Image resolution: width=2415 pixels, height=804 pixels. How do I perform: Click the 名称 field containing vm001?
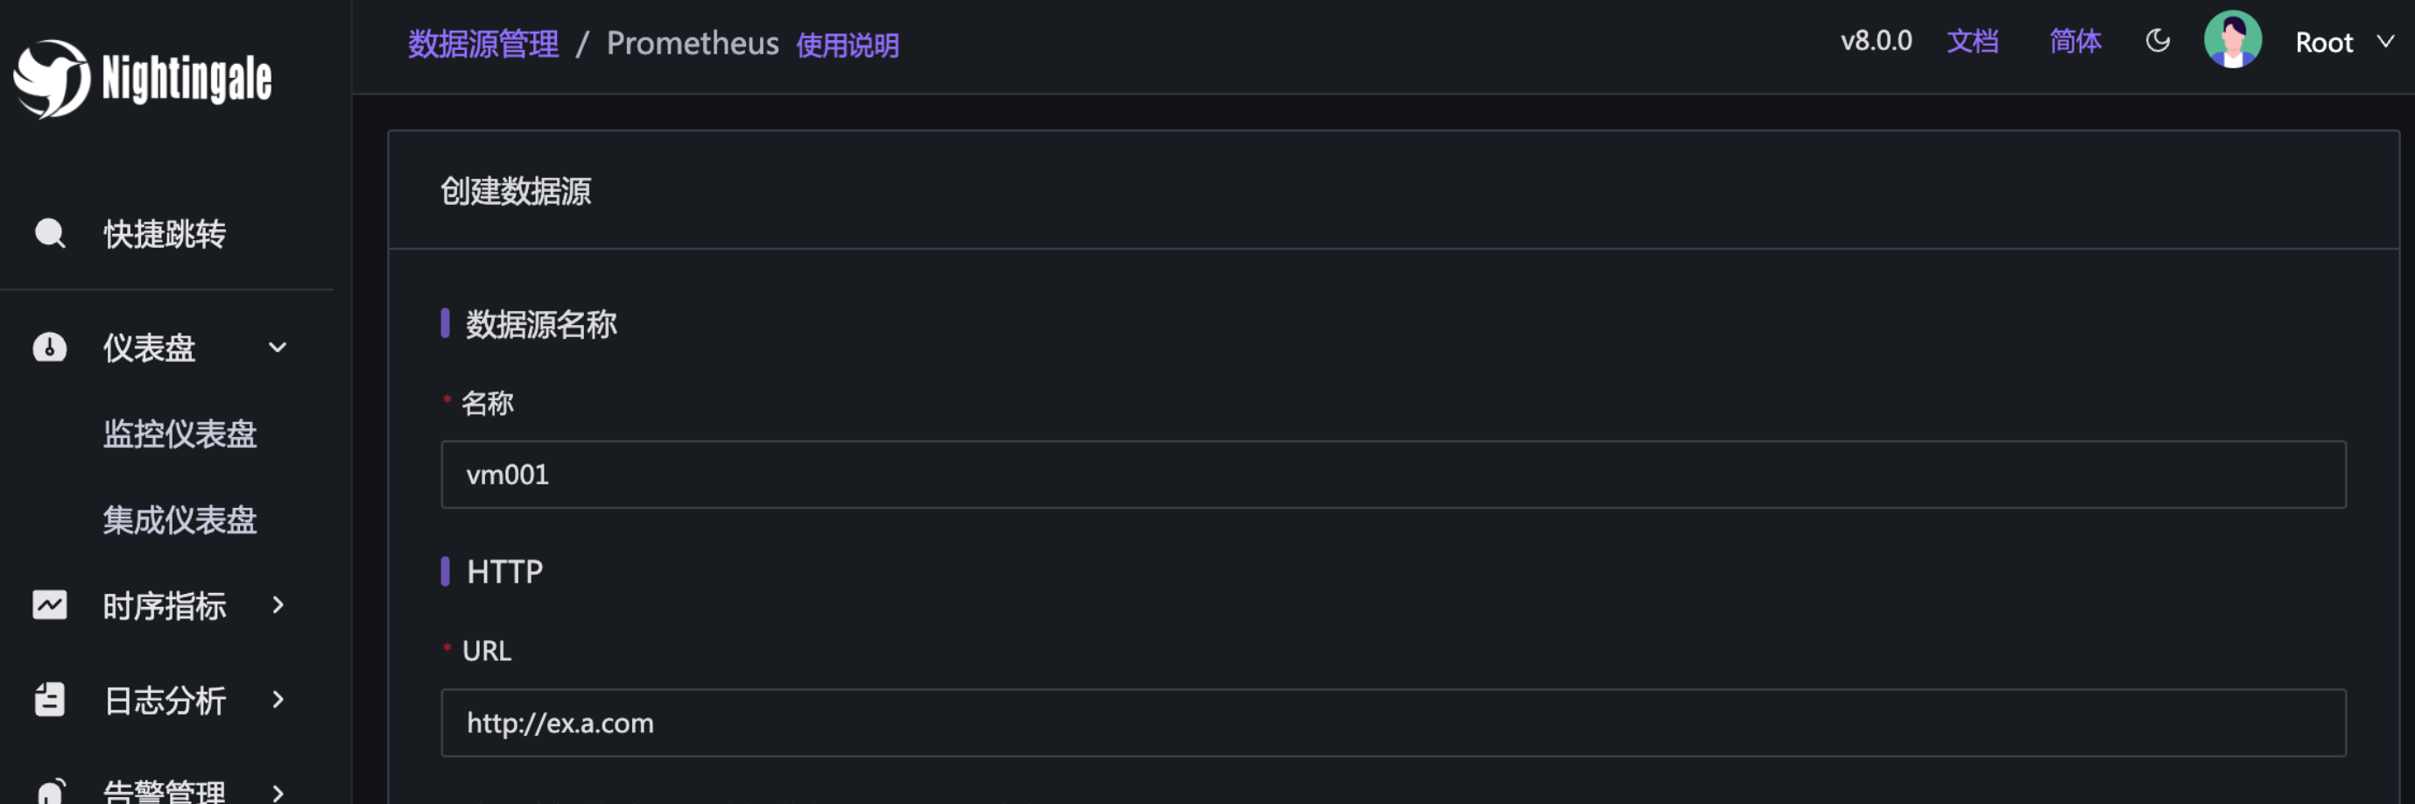point(1393,475)
